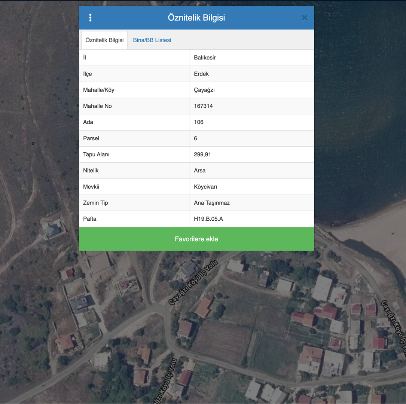Viewport: 406px width, 404px height.
Task: Click the small black circle map marker
Action: [33, 144]
